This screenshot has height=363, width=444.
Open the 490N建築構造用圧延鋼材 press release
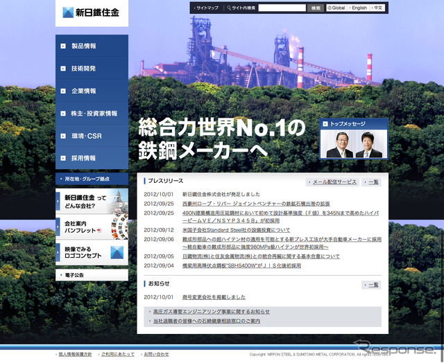(x=280, y=217)
